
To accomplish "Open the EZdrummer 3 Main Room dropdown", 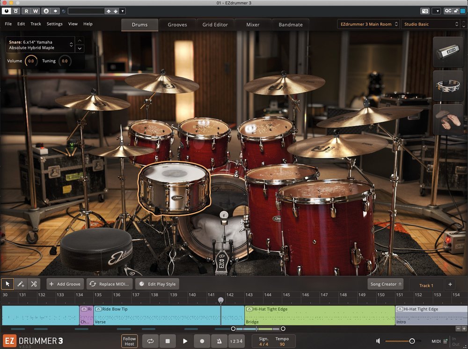I will [x=368, y=24].
